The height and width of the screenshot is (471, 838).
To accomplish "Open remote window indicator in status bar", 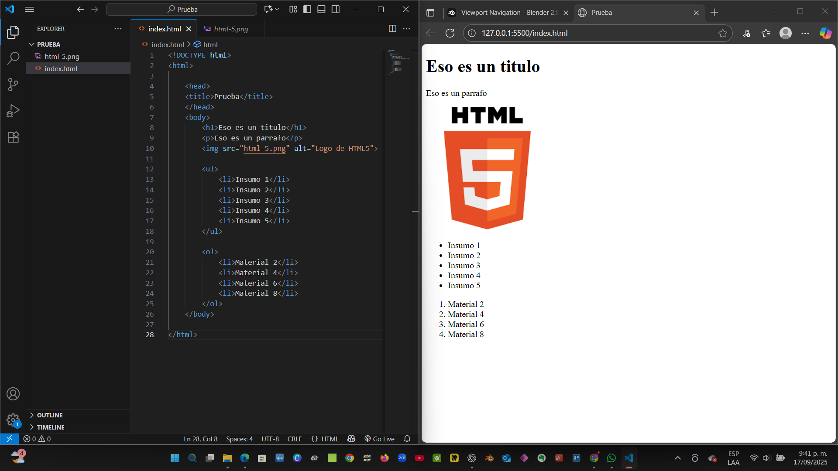I will (x=9, y=439).
